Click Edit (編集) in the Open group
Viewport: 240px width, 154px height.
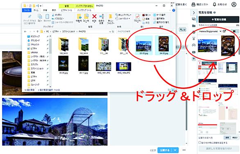[146, 19]
